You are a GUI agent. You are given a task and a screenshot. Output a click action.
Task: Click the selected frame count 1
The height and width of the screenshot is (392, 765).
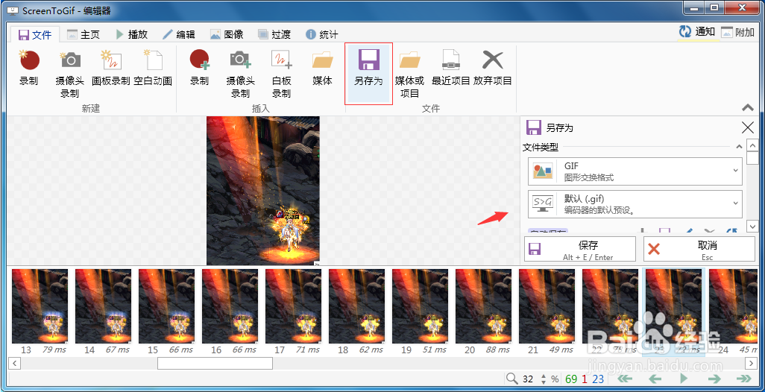click(x=585, y=379)
